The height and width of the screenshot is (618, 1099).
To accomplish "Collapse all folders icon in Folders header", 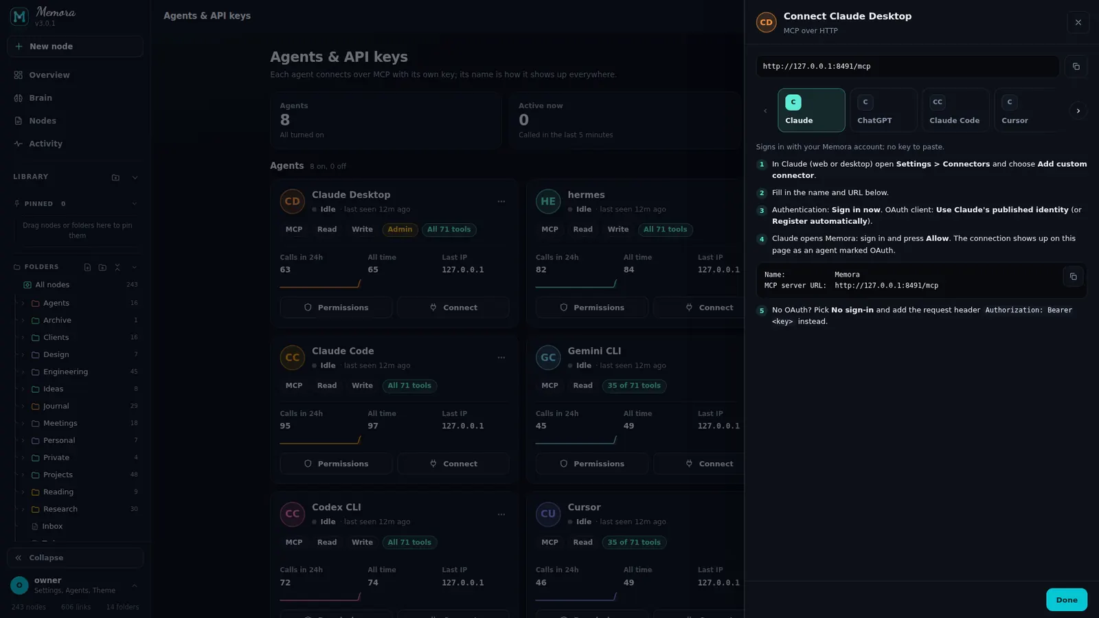I will (x=117, y=267).
